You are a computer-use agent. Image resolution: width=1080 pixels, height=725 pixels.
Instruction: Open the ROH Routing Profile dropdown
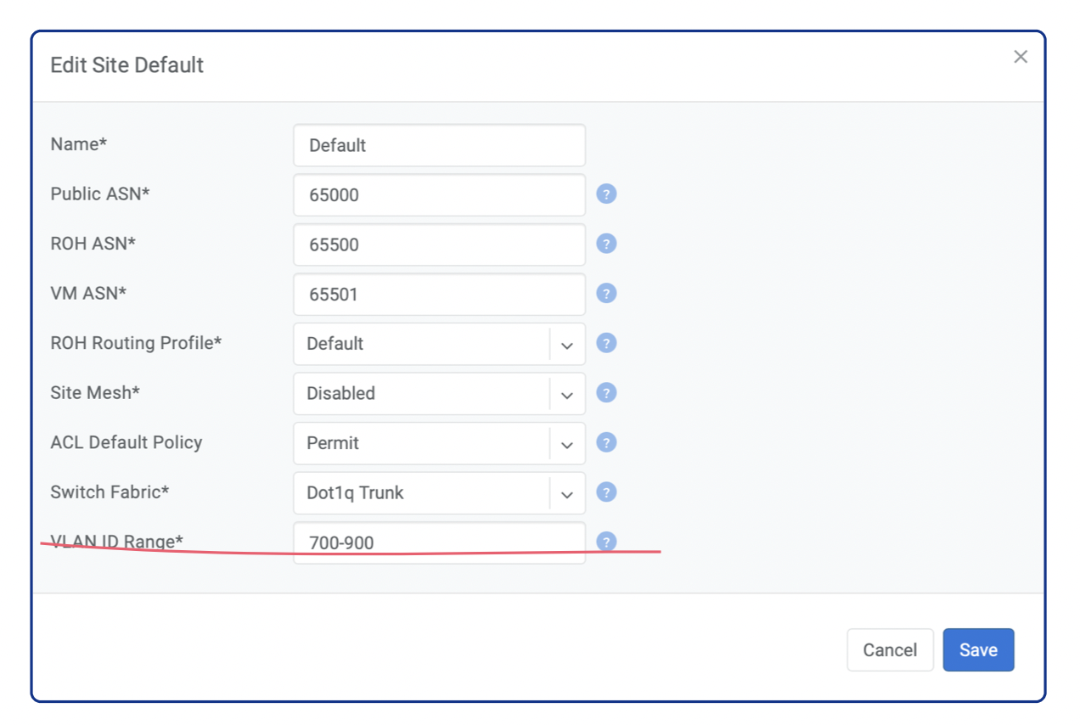(x=566, y=344)
